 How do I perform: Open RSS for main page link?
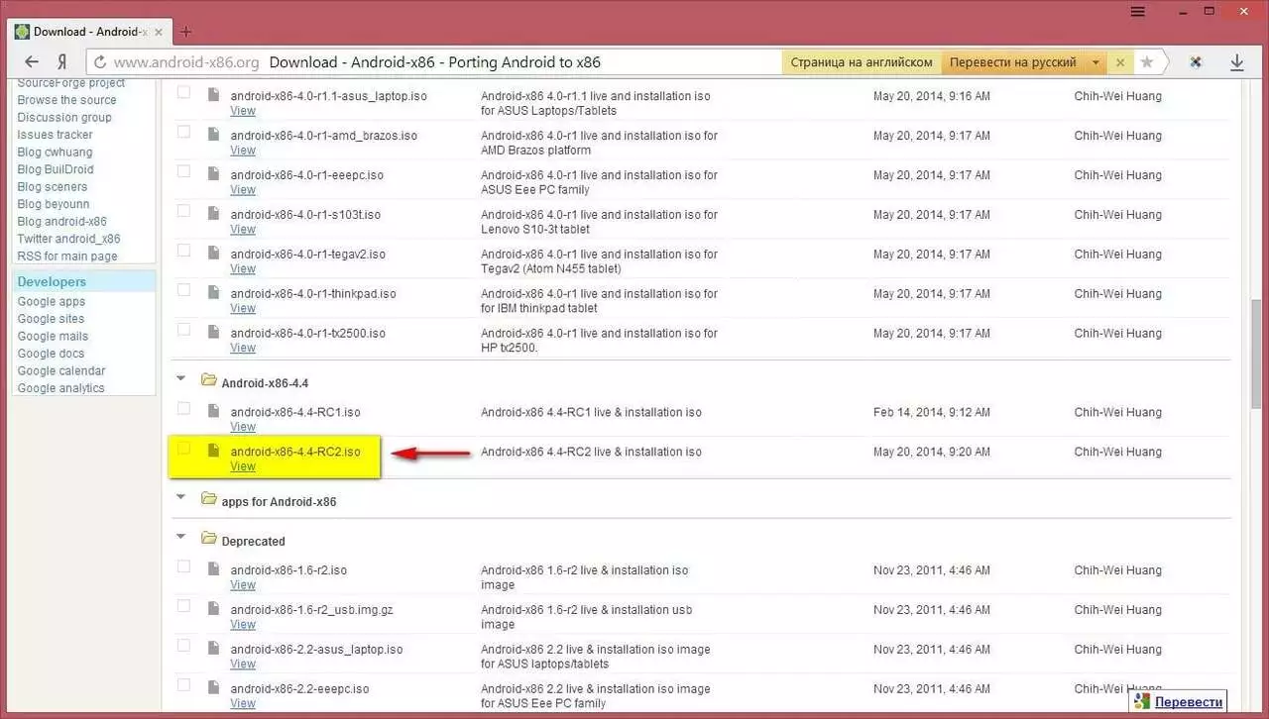(67, 257)
